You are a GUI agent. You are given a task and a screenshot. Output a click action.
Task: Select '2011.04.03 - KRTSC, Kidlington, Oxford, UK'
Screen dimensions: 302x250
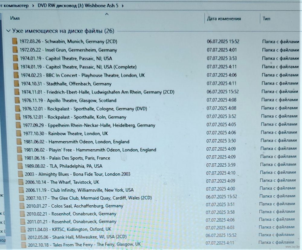point(69,229)
